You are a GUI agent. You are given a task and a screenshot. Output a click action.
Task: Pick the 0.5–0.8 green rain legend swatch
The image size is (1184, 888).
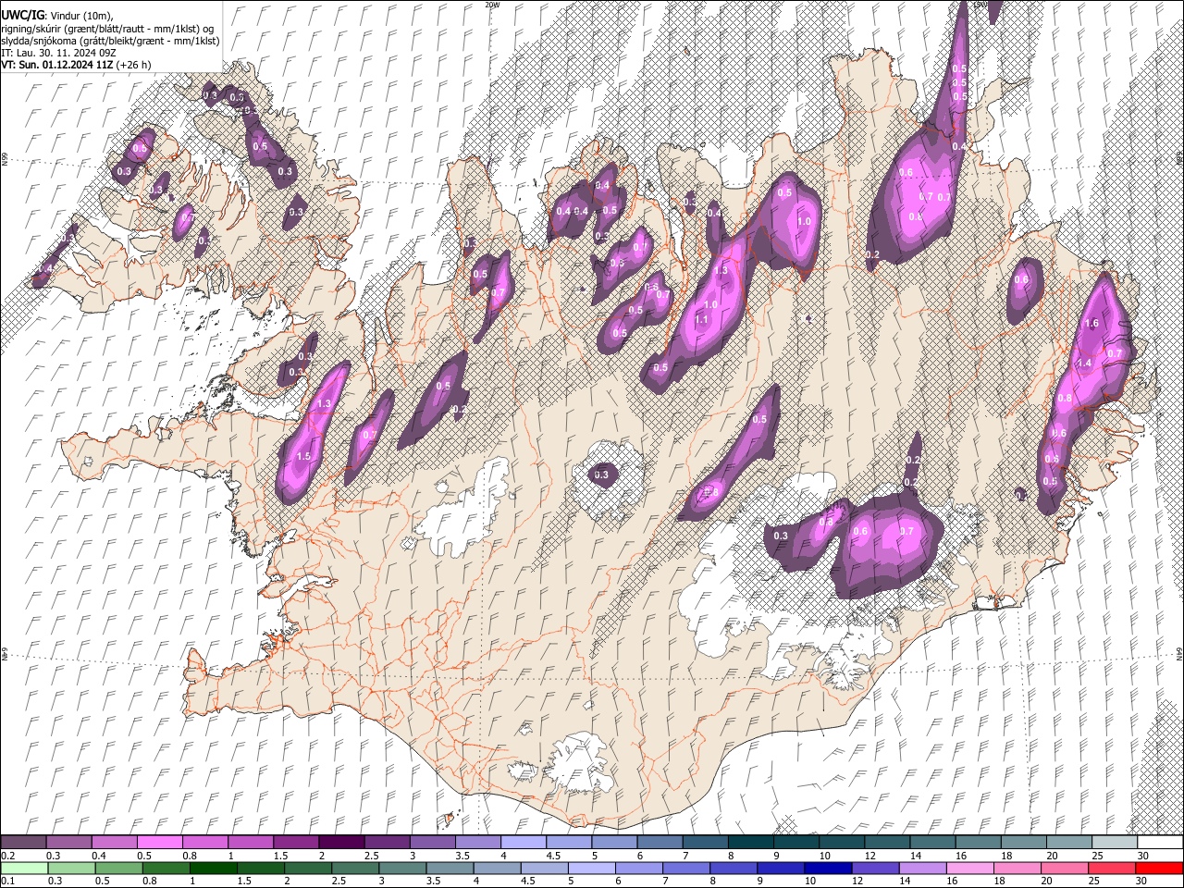click(x=118, y=868)
